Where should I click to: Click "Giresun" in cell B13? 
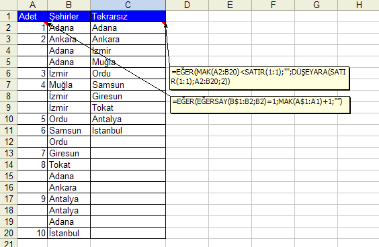[x=64, y=153]
